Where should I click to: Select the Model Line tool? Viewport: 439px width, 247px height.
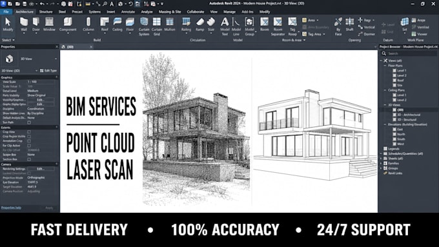[236, 26]
